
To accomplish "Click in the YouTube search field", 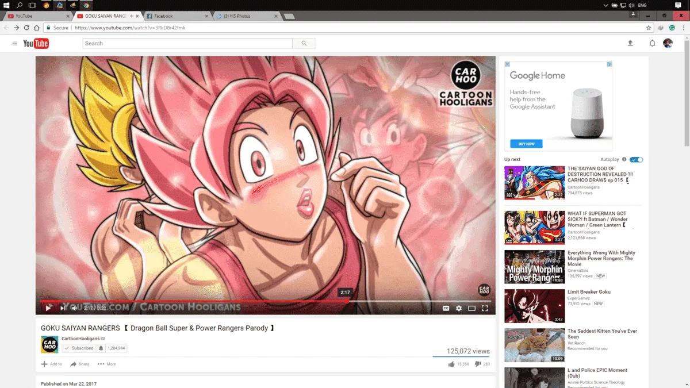I will (x=187, y=43).
